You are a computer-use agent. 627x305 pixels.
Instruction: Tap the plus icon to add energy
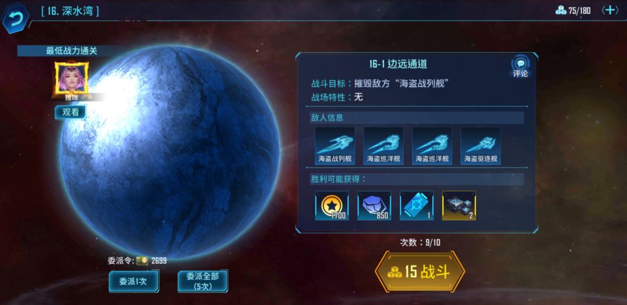[x=610, y=10]
